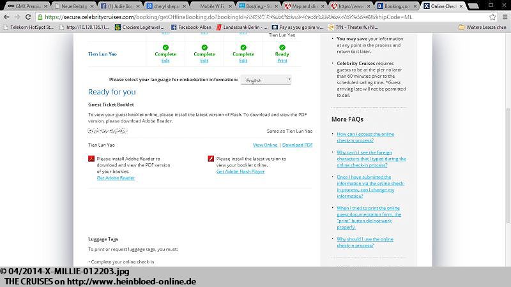
Task: Open the embarkation language dropdown showing English
Action: [266, 80]
